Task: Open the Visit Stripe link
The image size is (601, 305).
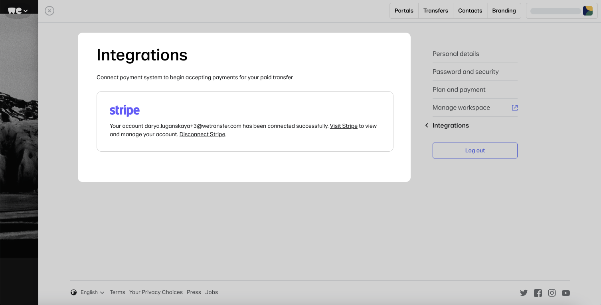Action: click(343, 126)
